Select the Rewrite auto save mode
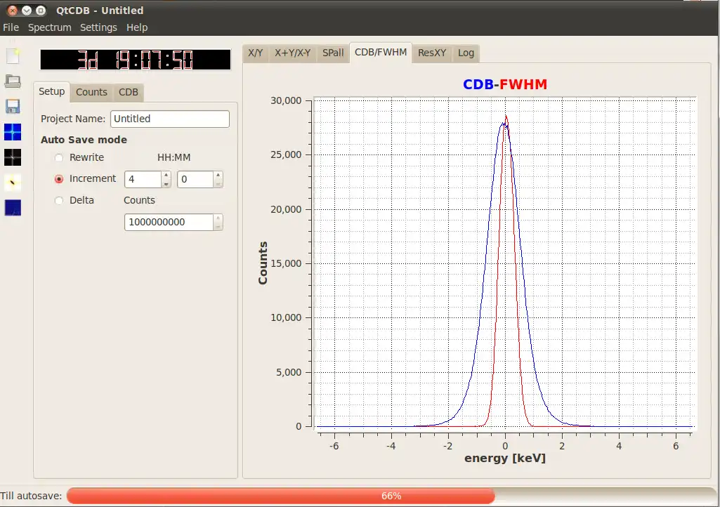The image size is (720, 507). tap(59, 158)
